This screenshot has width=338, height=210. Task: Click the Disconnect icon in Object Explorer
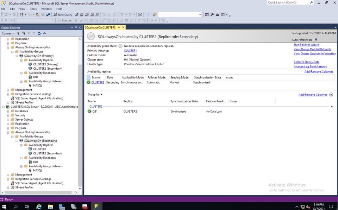coord(24,33)
